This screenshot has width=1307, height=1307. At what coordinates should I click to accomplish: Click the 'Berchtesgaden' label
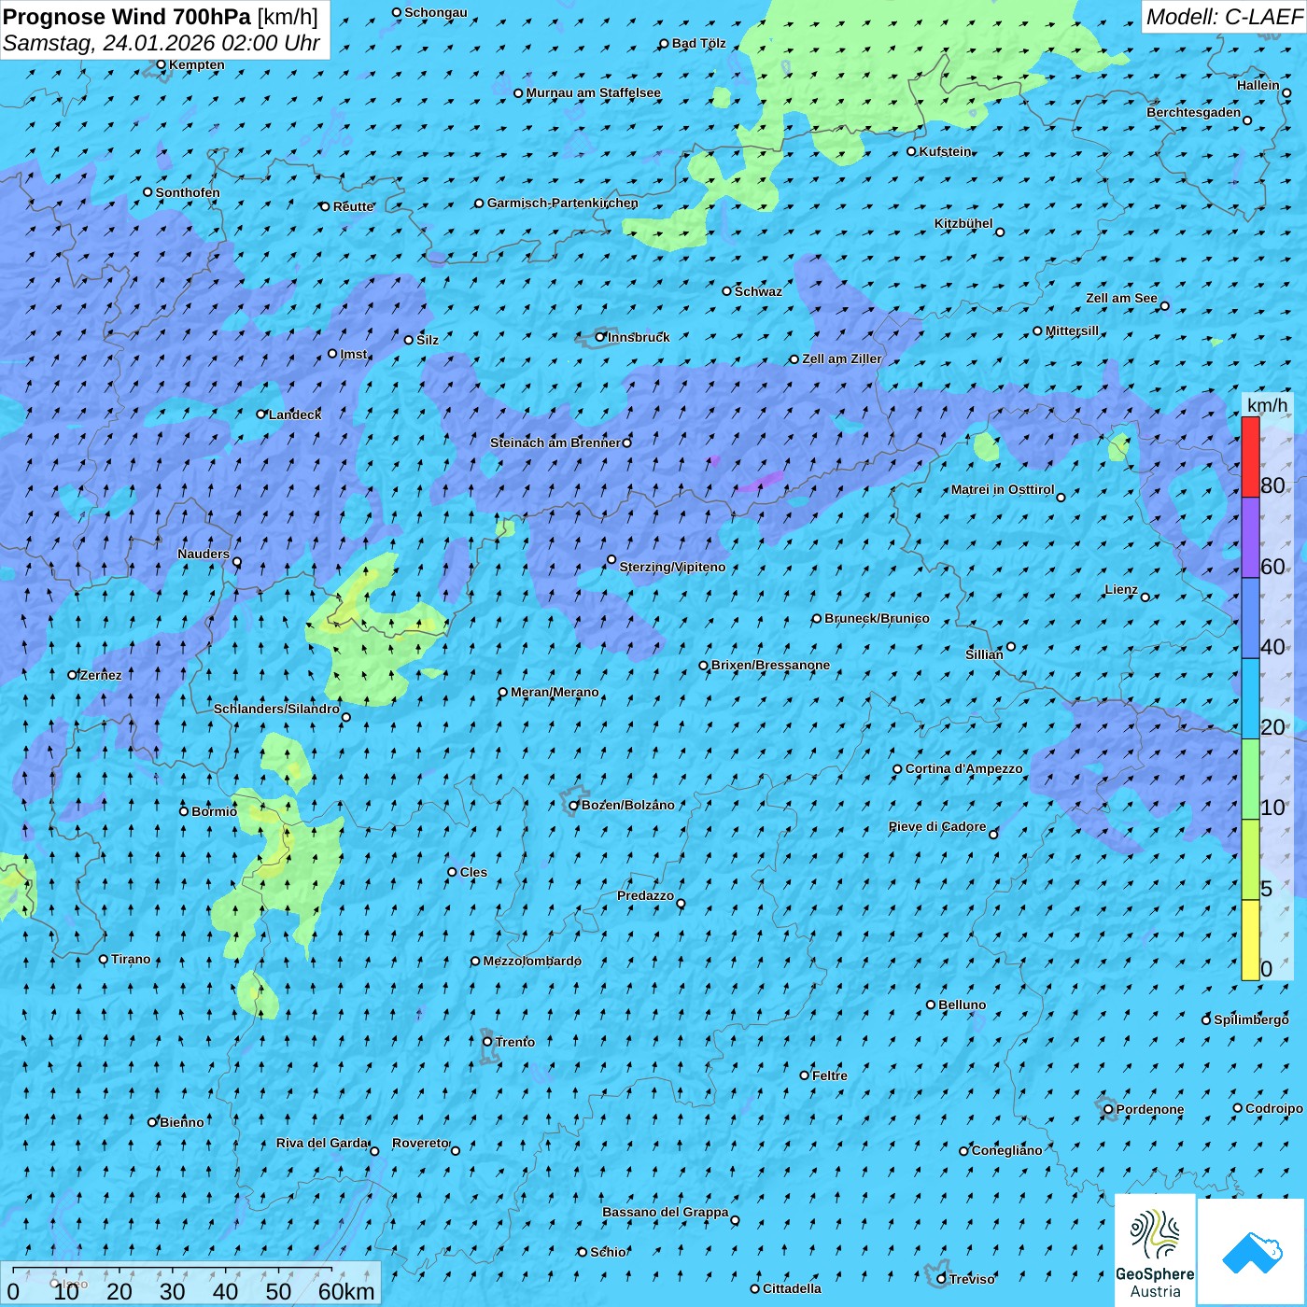[x=1194, y=112]
